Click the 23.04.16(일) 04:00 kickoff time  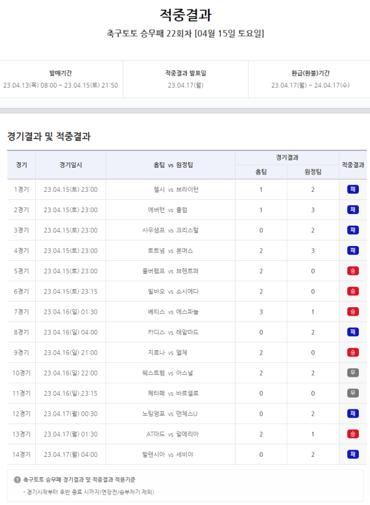[x=70, y=332]
